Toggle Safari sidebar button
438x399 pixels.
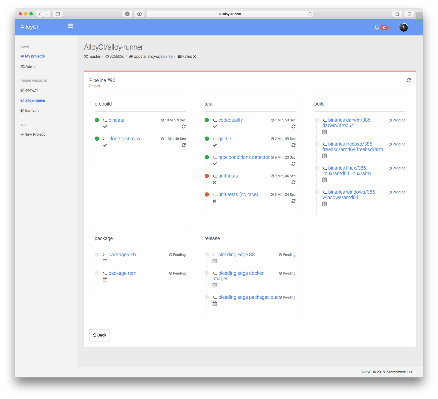pos(58,14)
